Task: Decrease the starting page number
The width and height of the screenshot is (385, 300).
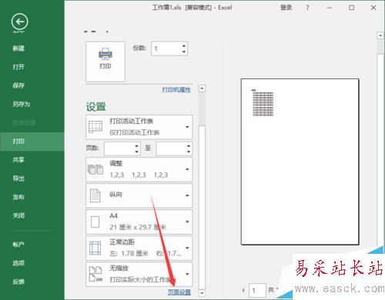Action: pos(137,152)
